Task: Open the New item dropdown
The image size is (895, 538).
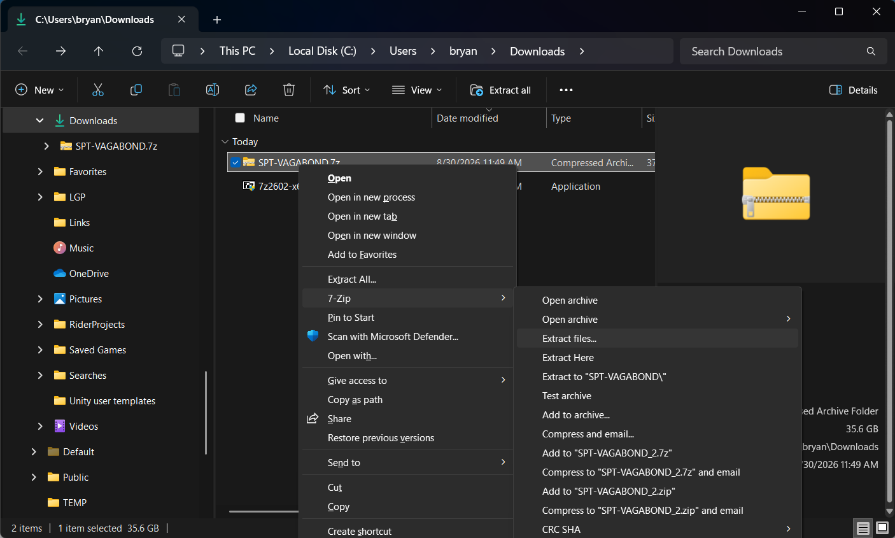Action: [39, 90]
